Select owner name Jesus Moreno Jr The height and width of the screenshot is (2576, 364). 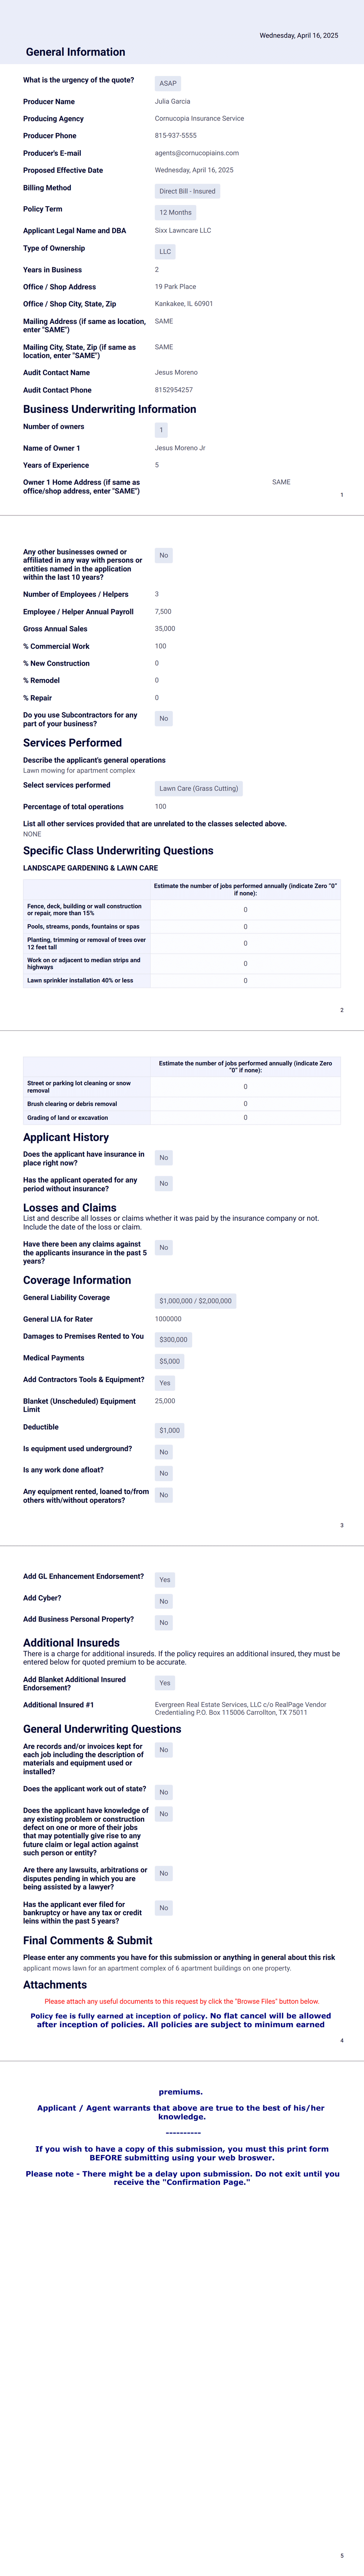tap(180, 448)
